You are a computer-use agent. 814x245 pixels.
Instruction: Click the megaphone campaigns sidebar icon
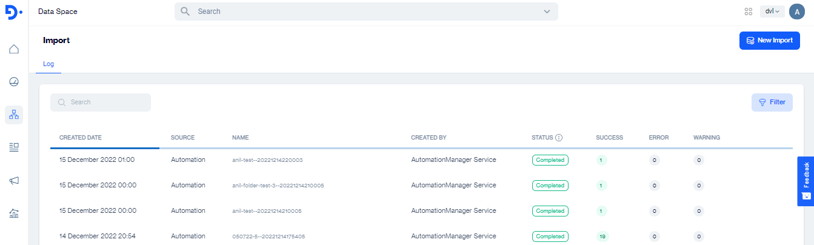click(14, 180)
